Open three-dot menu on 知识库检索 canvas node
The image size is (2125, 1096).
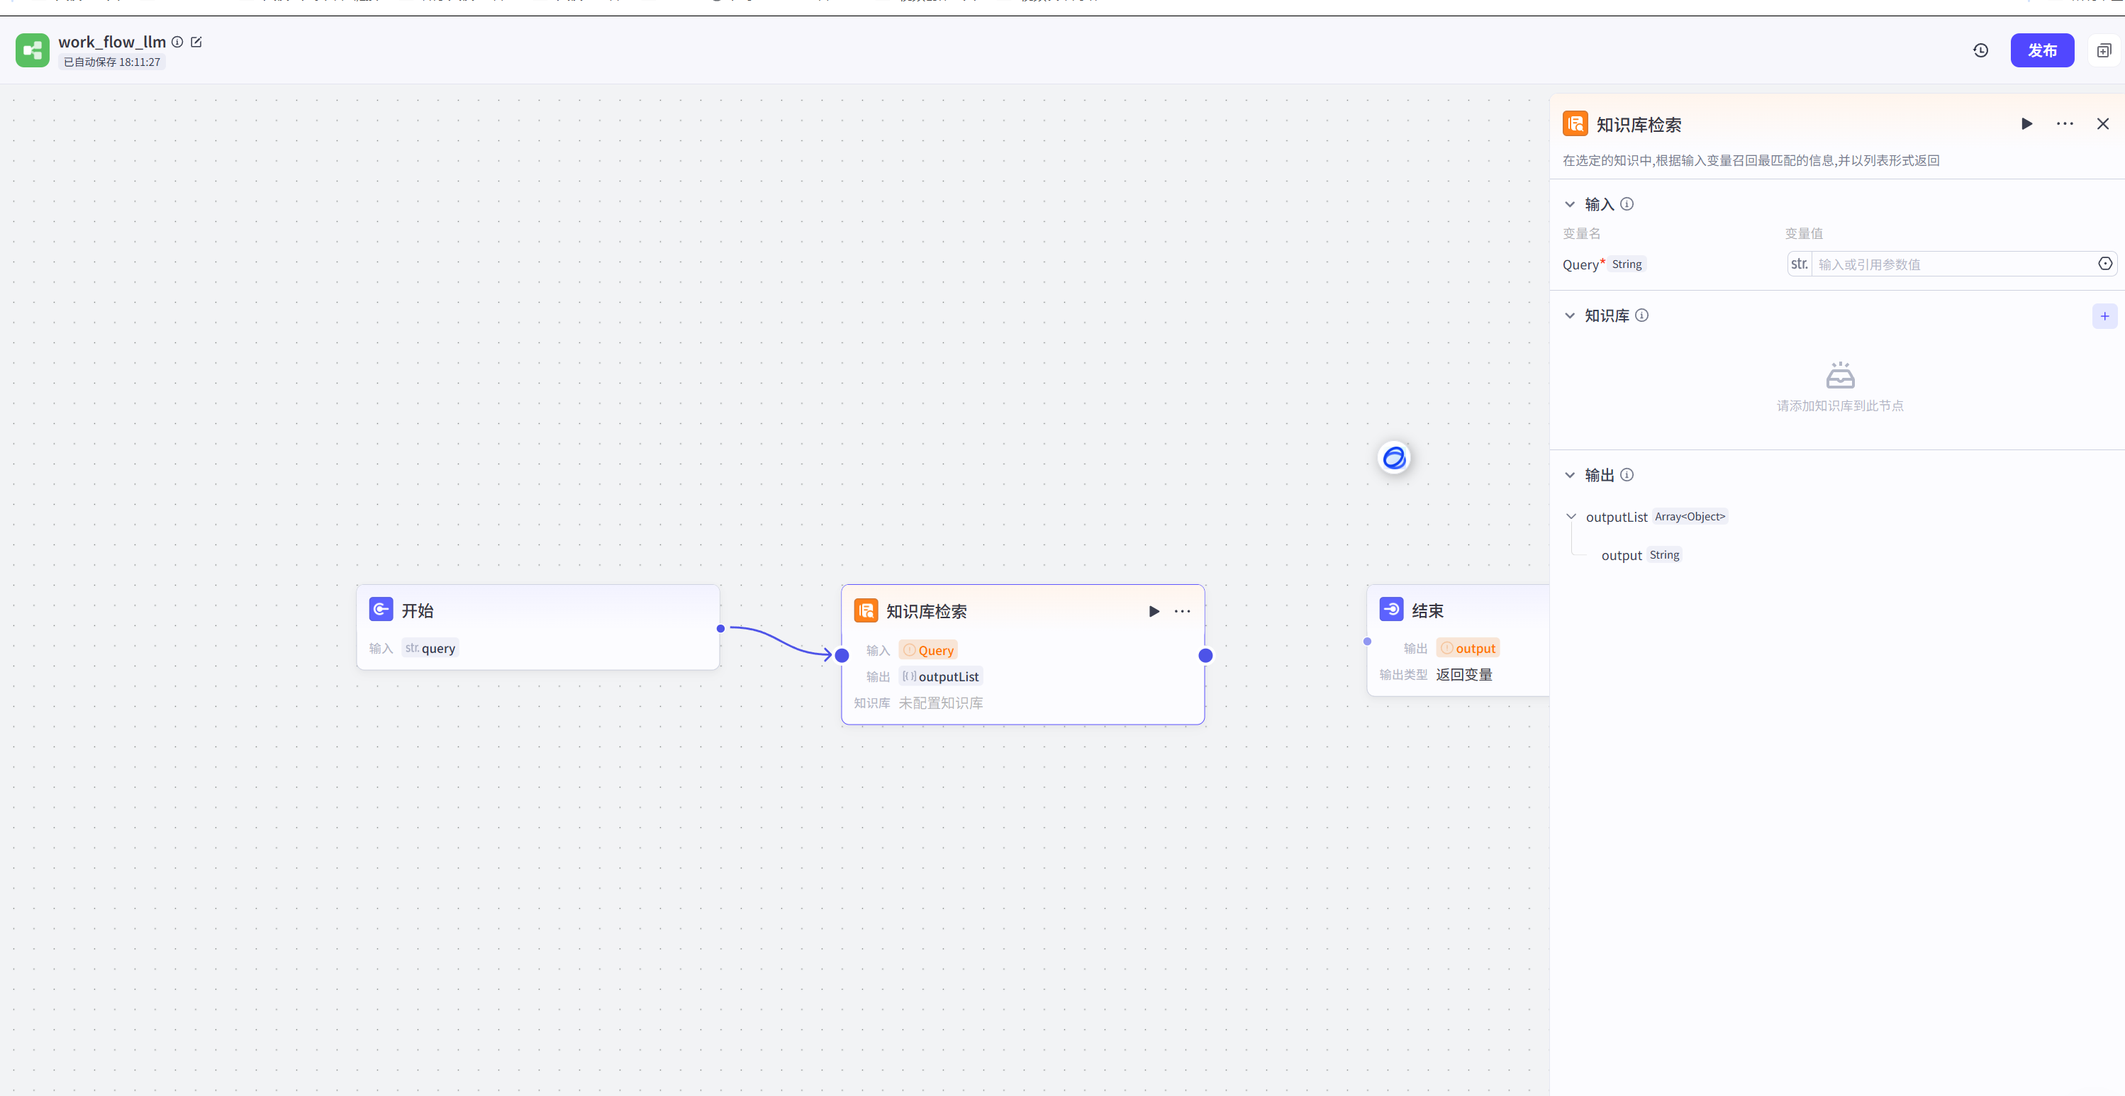tap(1182, 611)
